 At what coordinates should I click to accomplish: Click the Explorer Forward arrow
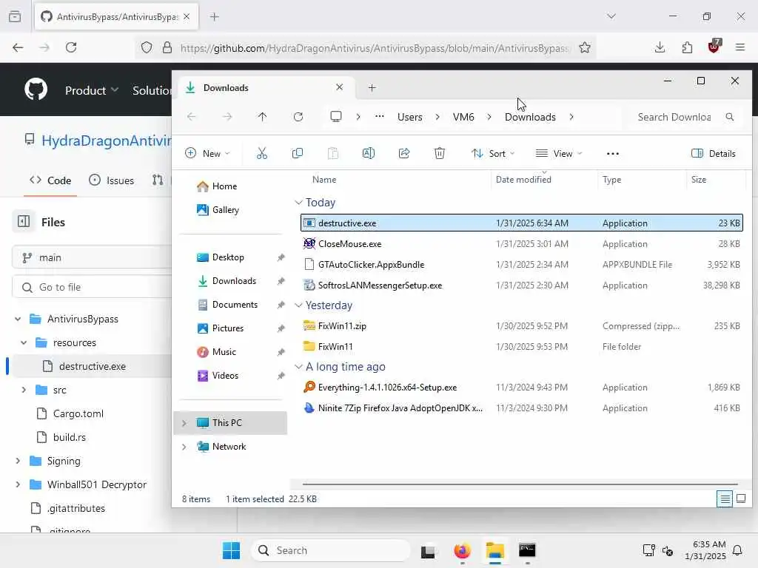pos(227,117)
